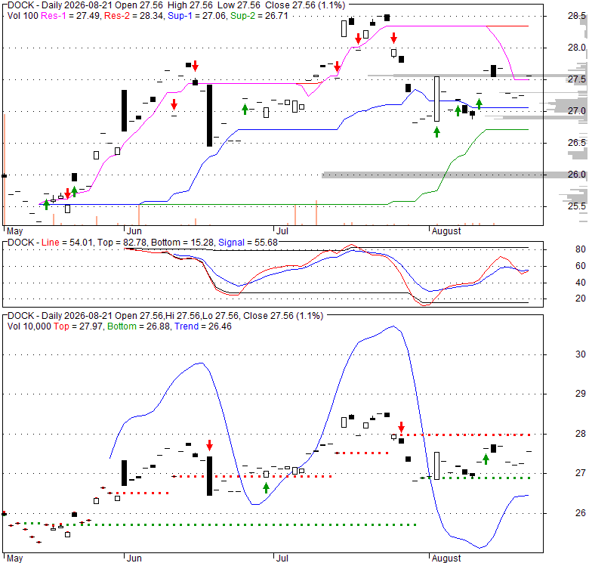
Task: Click the Res-2 = 28.34 legend label
Action: [x=134, y=16]
